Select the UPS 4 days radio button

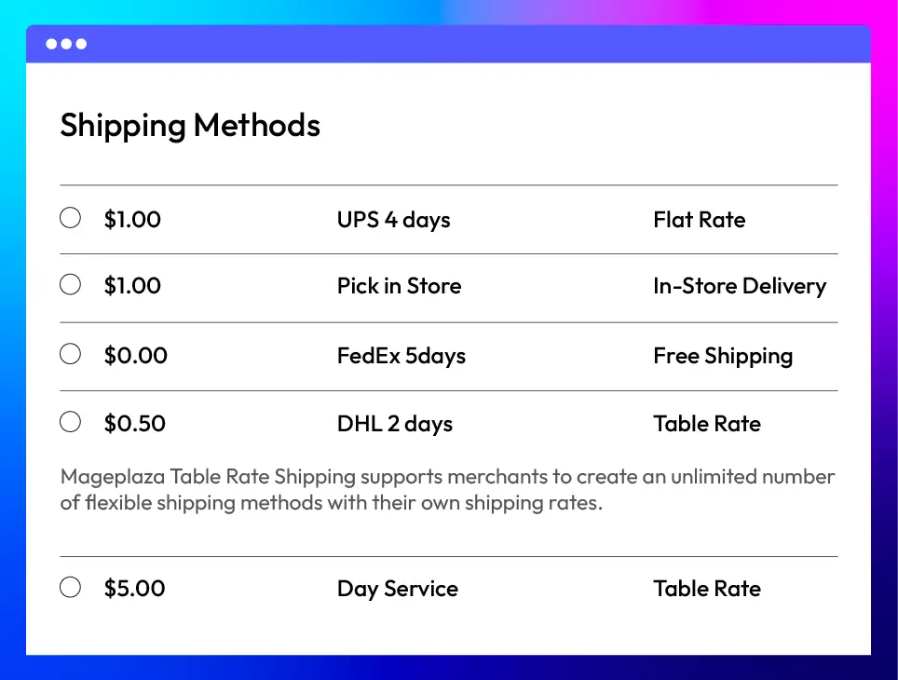point(71,218)
